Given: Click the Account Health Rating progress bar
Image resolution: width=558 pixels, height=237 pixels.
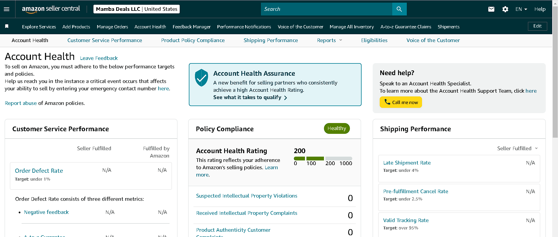Looking at the screenshot, I should (x=323, y=158).
